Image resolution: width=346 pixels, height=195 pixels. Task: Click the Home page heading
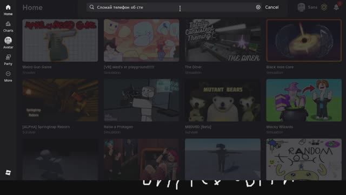[x=32, y=8]
